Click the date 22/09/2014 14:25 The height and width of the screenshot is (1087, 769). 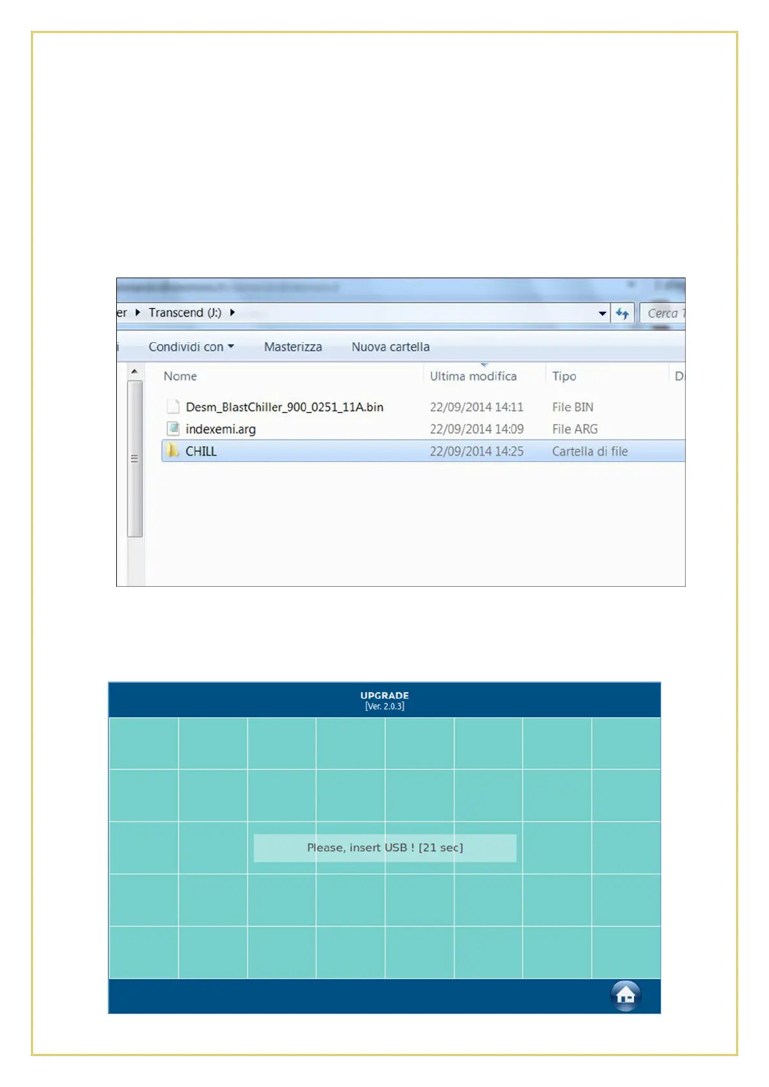[477, 451]
